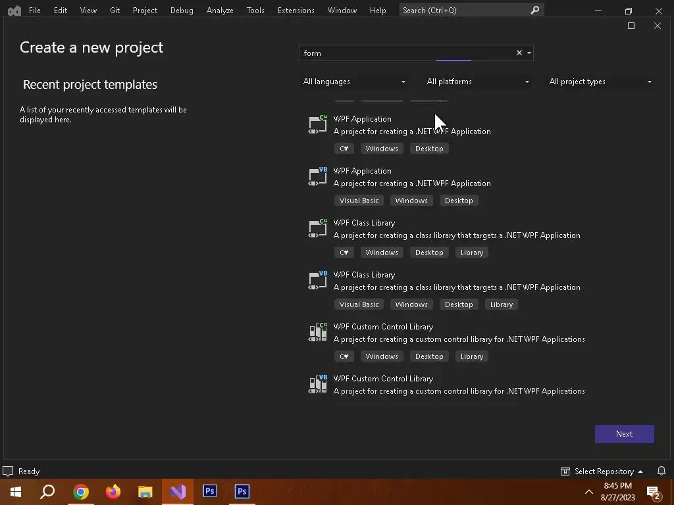Click the Ready status feedback icon
The height and width of the screenshot is (505, 674).
[8, 471]
